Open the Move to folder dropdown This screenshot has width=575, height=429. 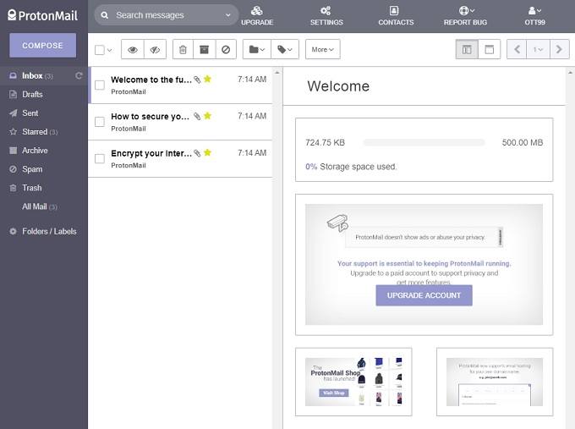click(257, 49)
